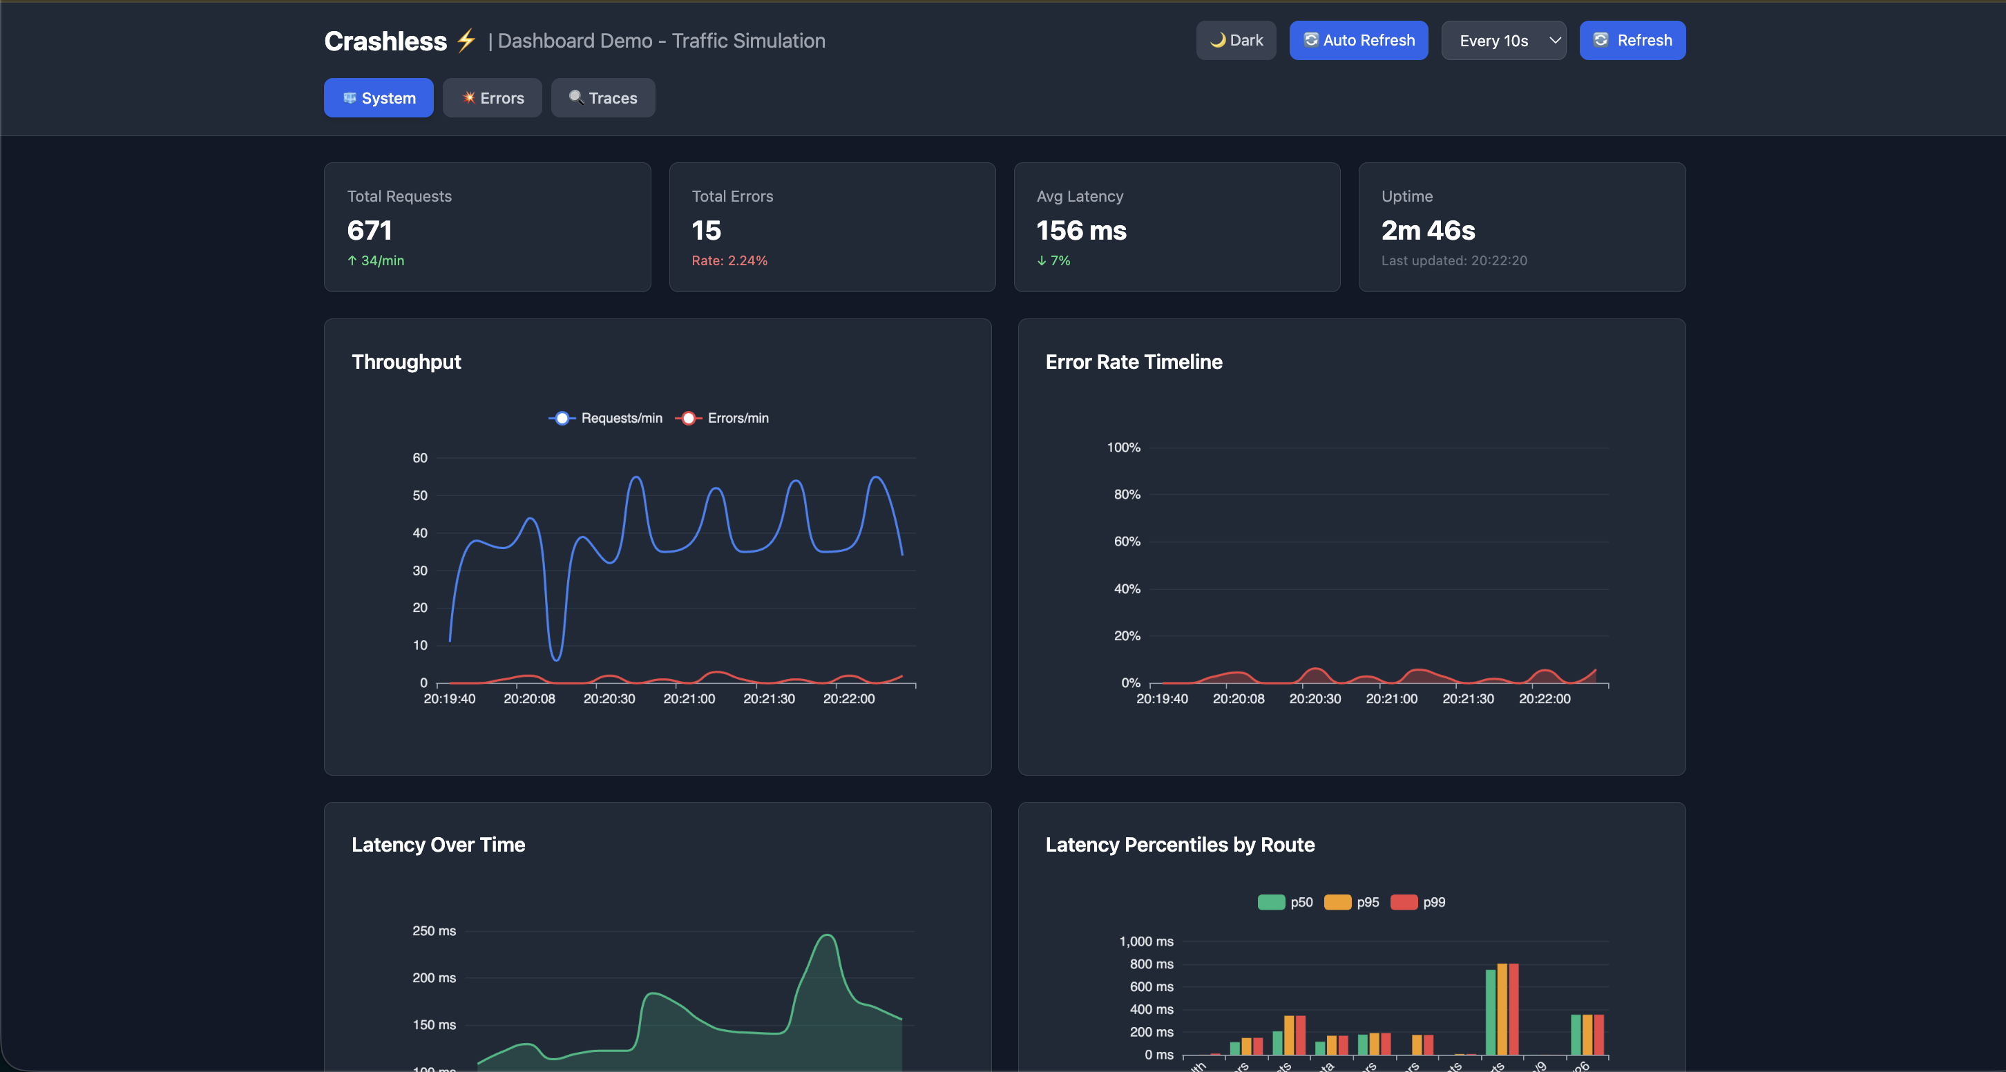Click the p50 green legend swatch
This screenshot has width=2006, height=1072.
[x=1271, y=902]
